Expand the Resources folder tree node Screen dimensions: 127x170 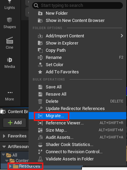point(10,166)
